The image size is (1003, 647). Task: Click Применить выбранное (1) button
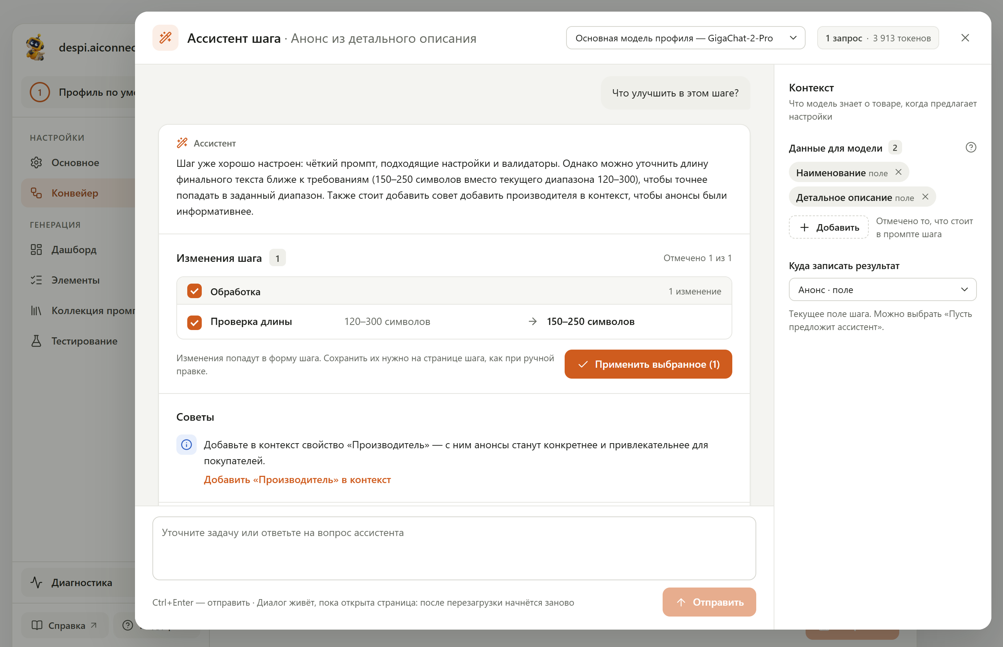pos(648,364)
